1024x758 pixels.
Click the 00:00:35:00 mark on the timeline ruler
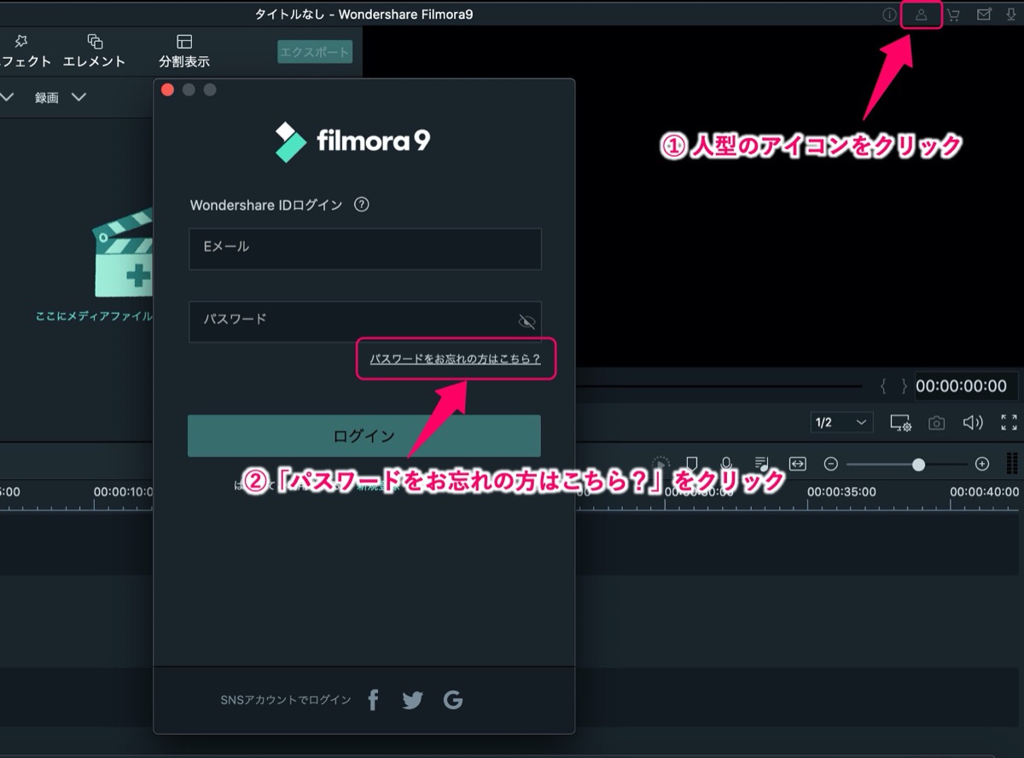tap(841, 492)
